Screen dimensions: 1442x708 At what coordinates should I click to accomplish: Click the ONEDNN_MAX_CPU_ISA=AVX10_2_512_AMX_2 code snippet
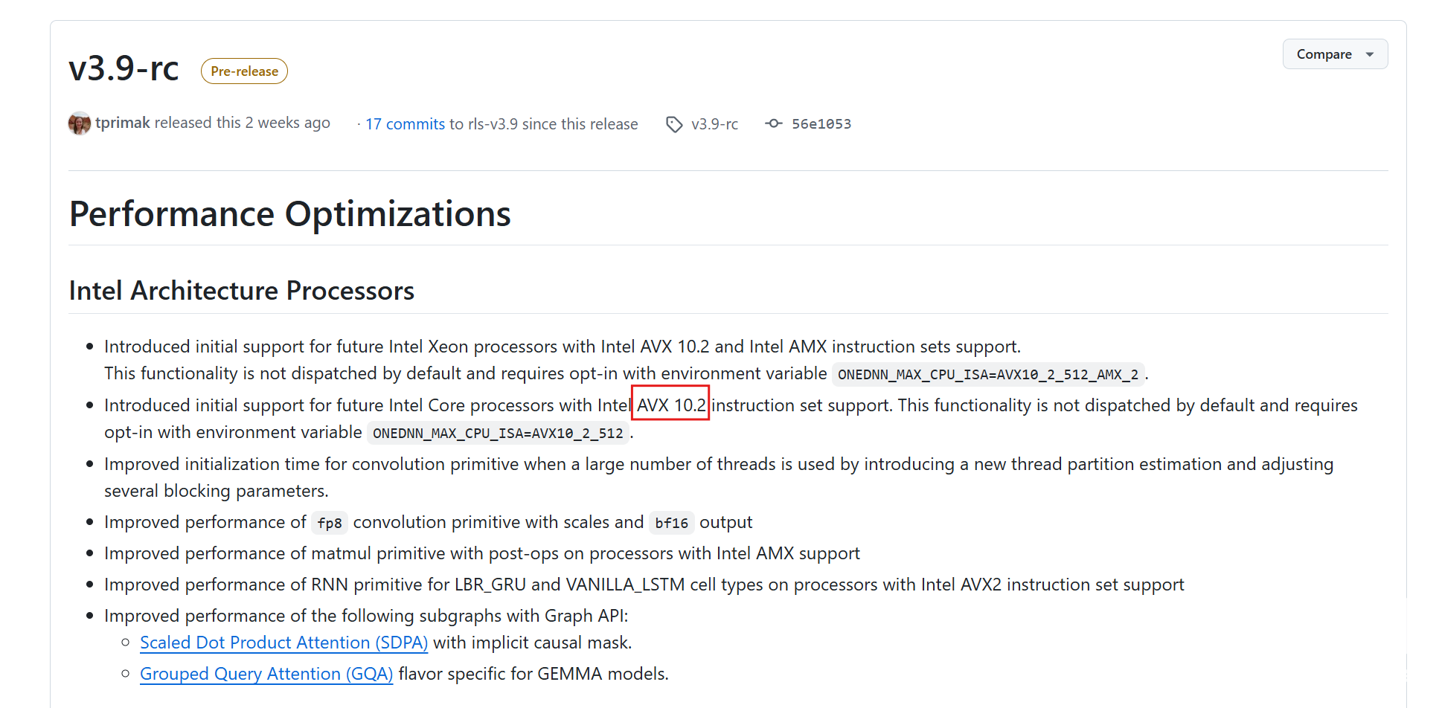[988, 374]
